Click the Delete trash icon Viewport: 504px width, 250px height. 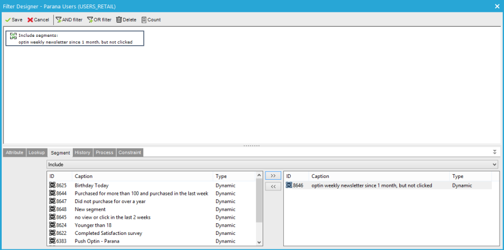point(119,20)
